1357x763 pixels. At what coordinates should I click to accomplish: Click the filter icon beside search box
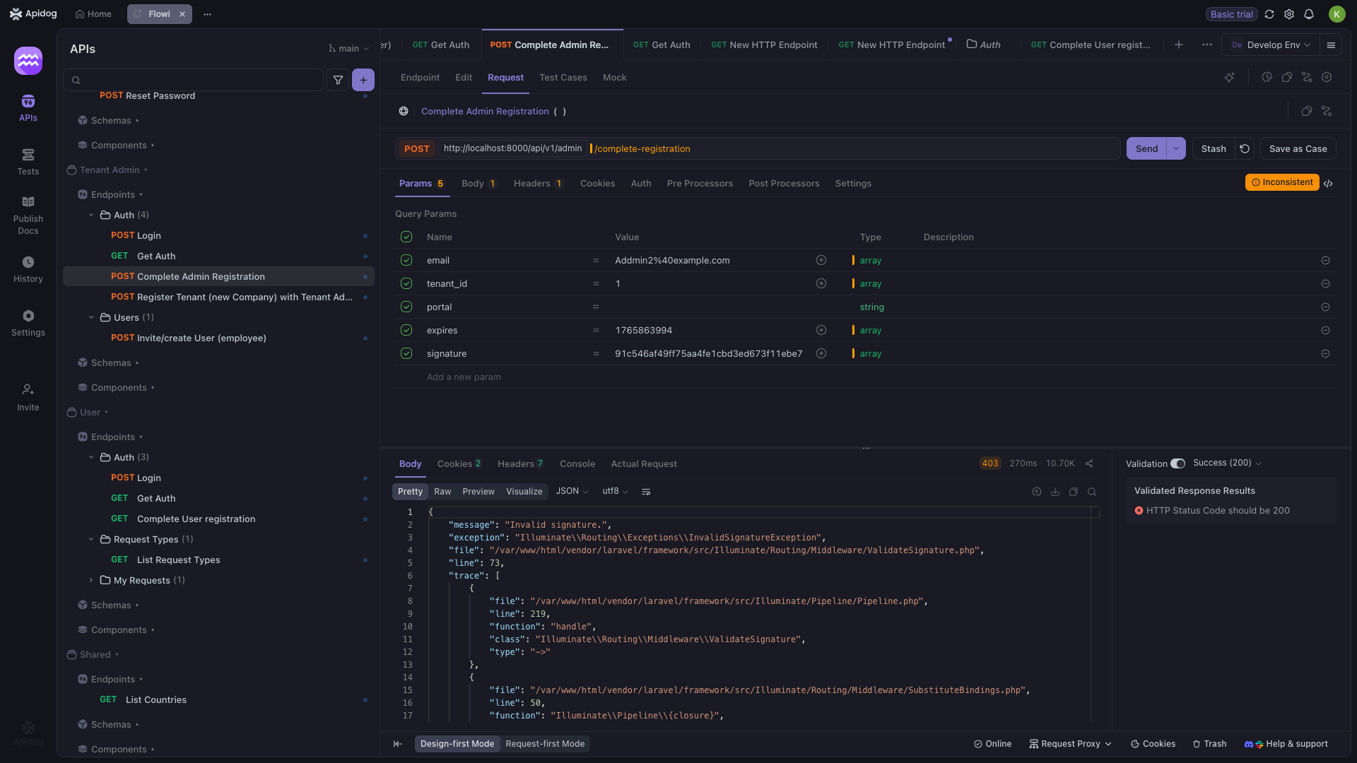point(338,80)
